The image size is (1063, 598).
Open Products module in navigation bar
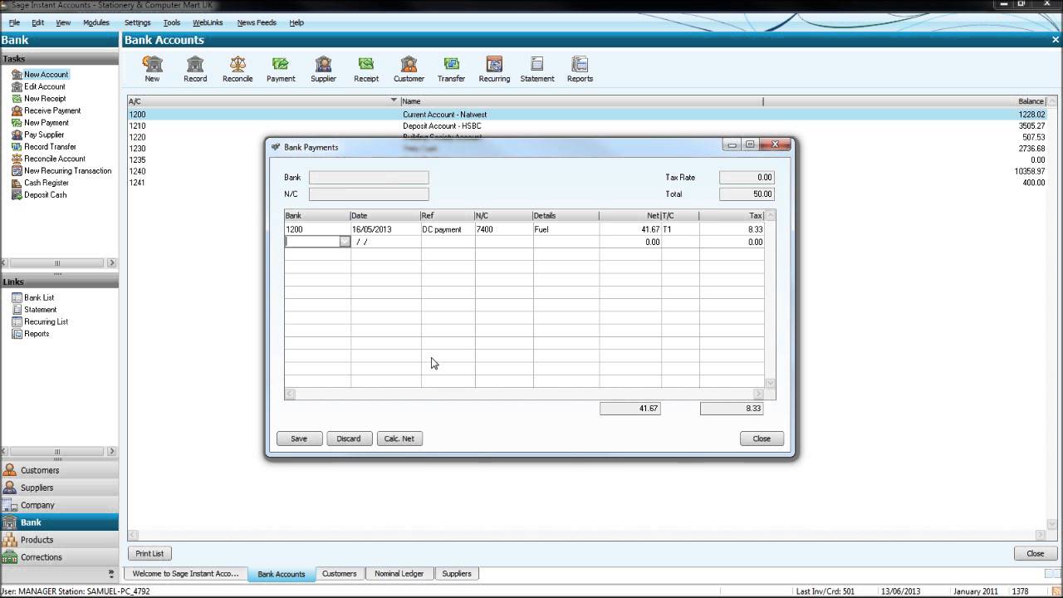coord(59,540)
